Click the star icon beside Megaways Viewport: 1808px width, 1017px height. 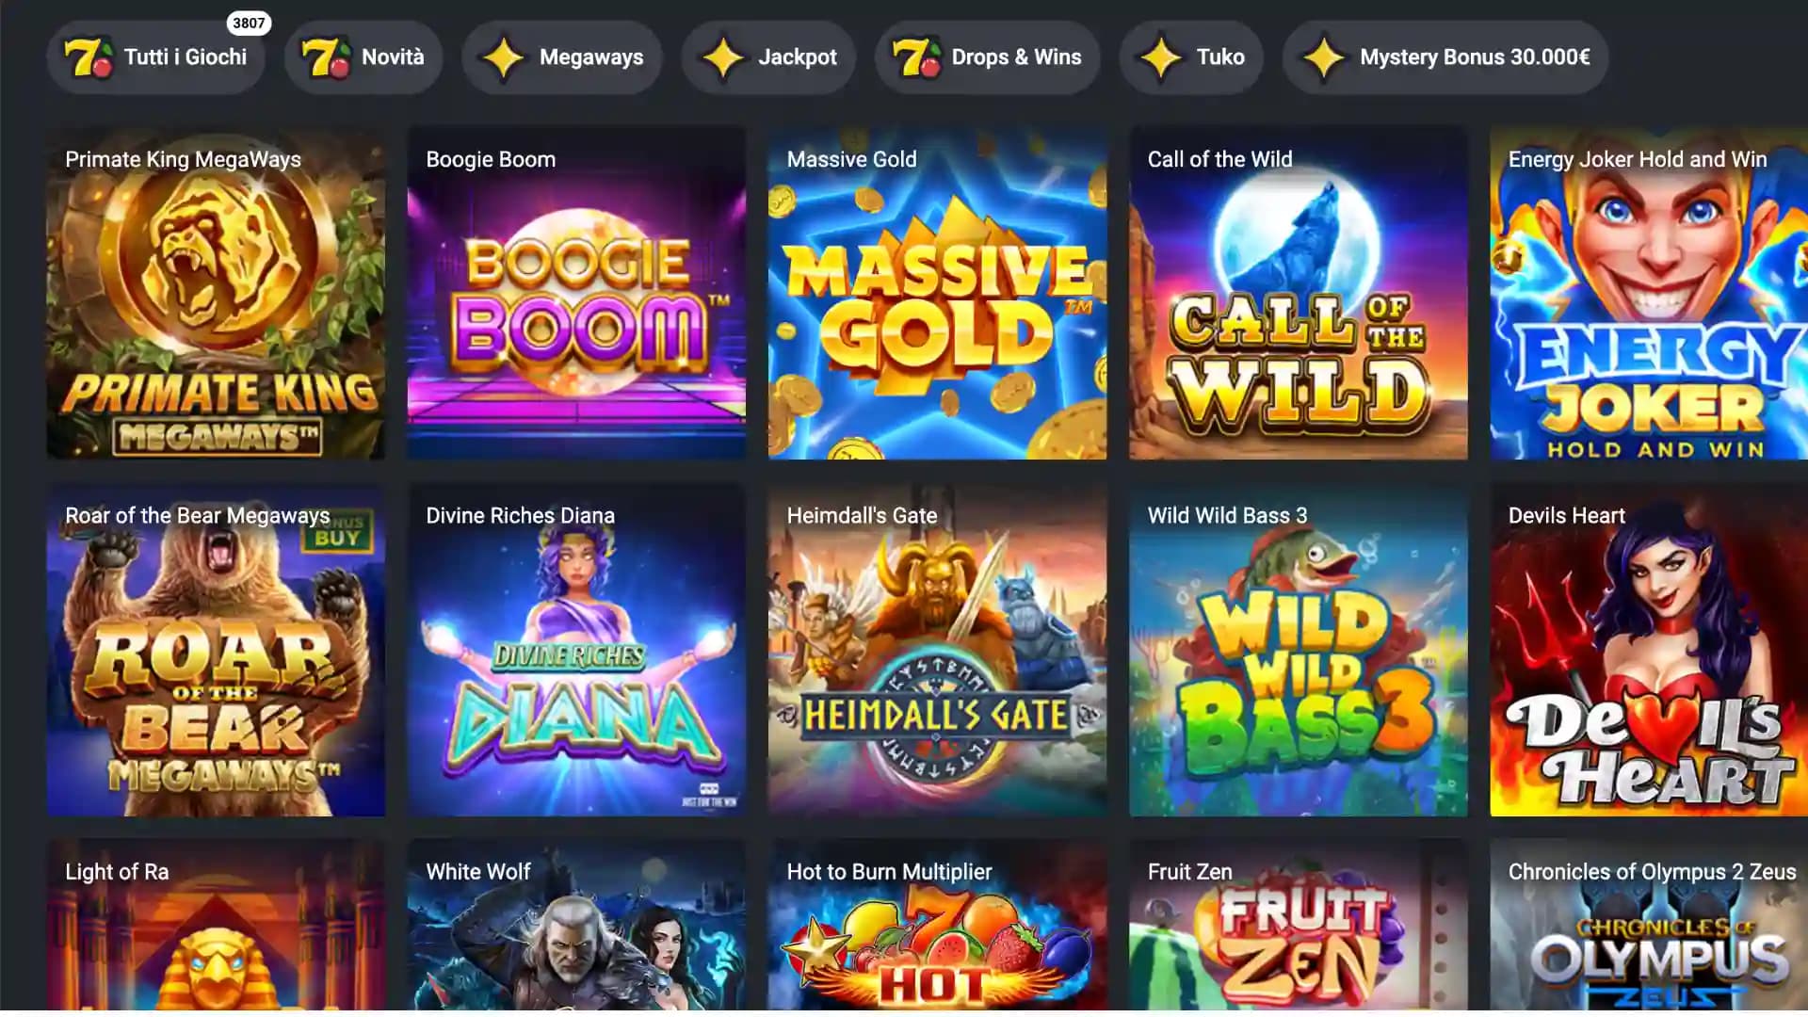(x=504, y=57)
